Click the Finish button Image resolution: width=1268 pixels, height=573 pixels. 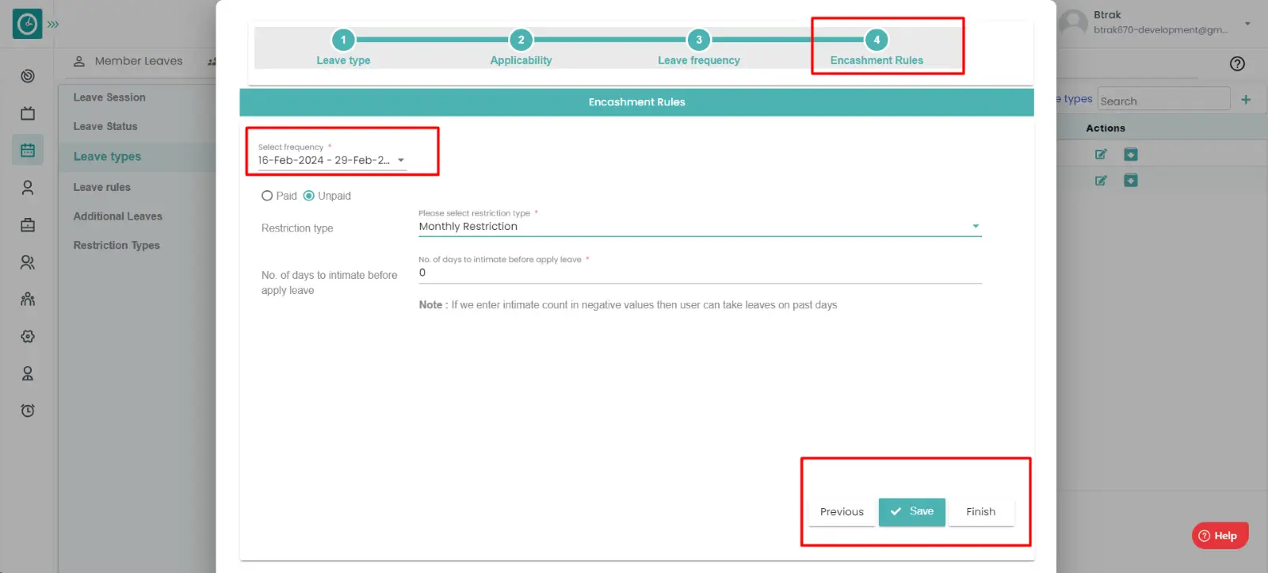pos(980,512)
